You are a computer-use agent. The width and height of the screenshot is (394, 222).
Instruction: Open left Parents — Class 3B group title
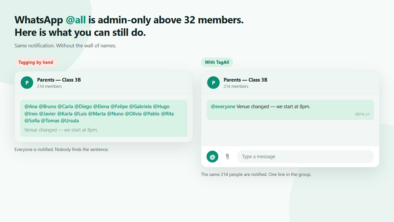(x=59, y=80)
